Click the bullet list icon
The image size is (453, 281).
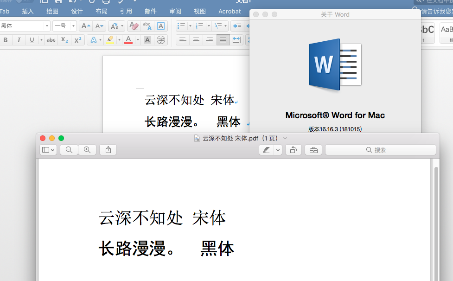(x=181, y=26)
